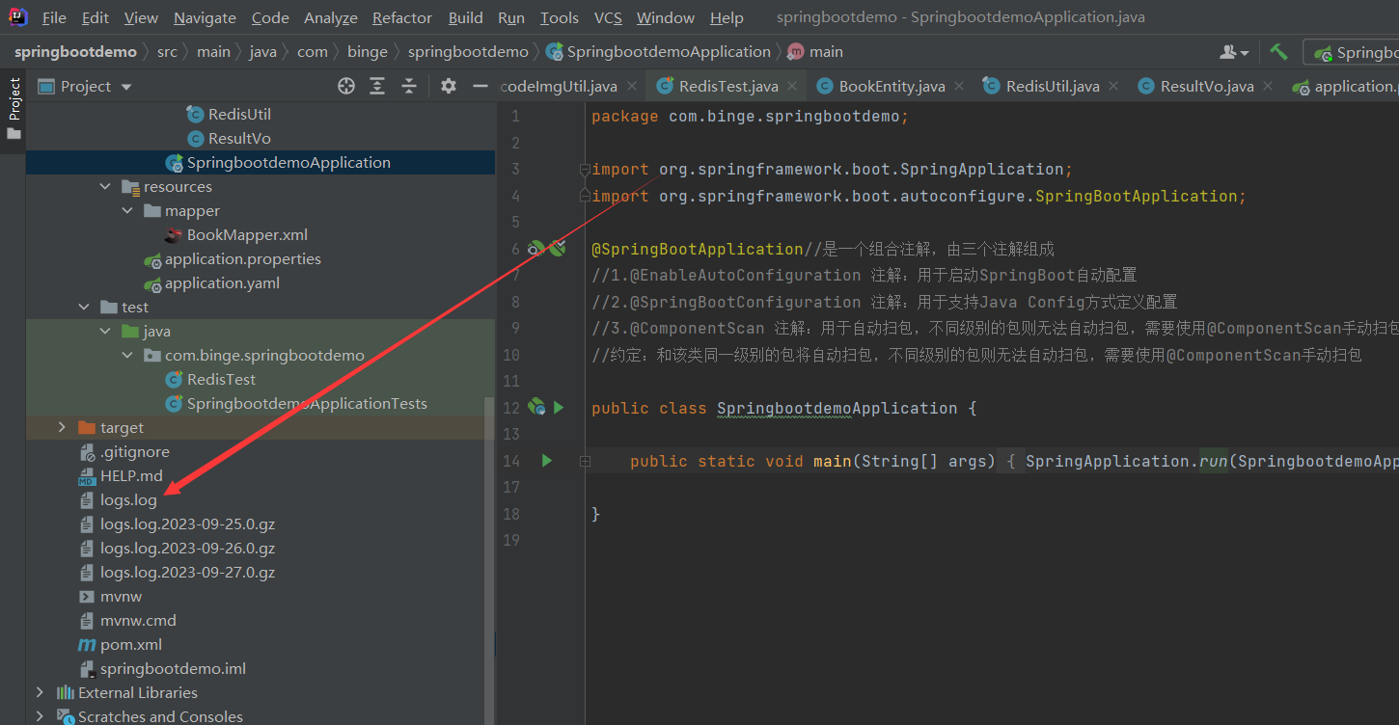Open the Tools menu
The height and width of the screenshot is (725, 1399).
coord(560,18)
